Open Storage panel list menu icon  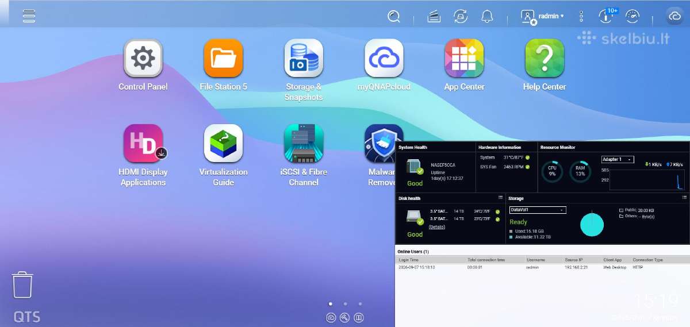684,198
